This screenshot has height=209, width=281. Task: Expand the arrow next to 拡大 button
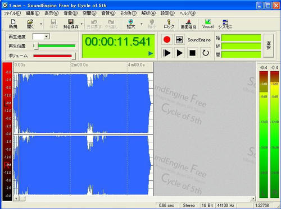point(142,24)
